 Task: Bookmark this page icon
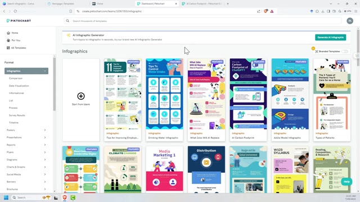tap(71, 11)
